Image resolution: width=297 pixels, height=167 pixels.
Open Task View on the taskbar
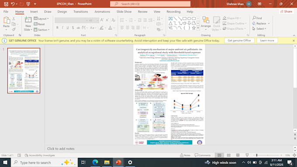[83, 163]
